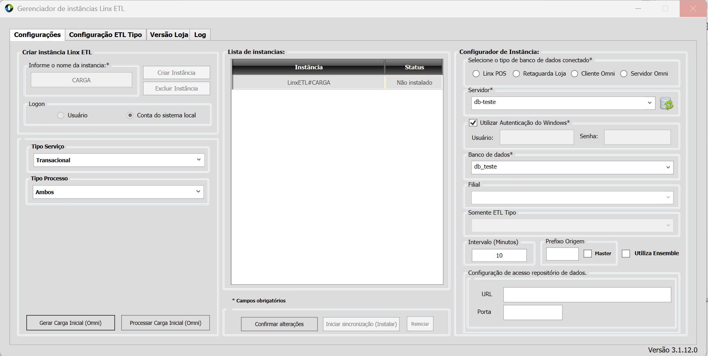
Task: Click the Porta input field
Action: 533,312
